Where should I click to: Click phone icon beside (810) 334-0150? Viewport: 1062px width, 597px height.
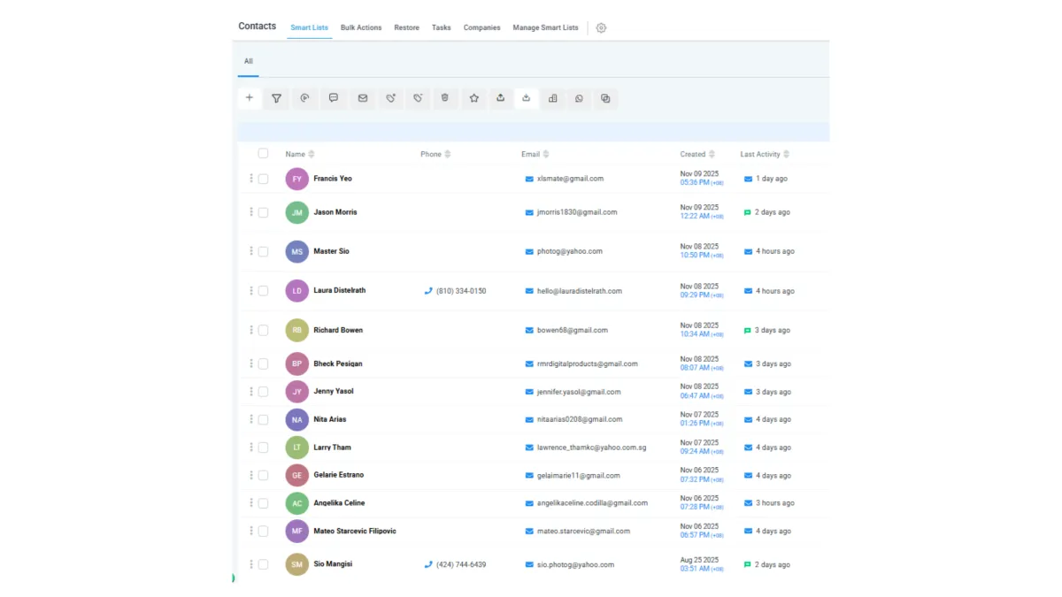[x=428, y=291]
